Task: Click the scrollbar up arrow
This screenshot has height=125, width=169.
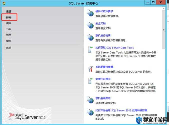Action: pyautogui.click(x=164, y=9)
